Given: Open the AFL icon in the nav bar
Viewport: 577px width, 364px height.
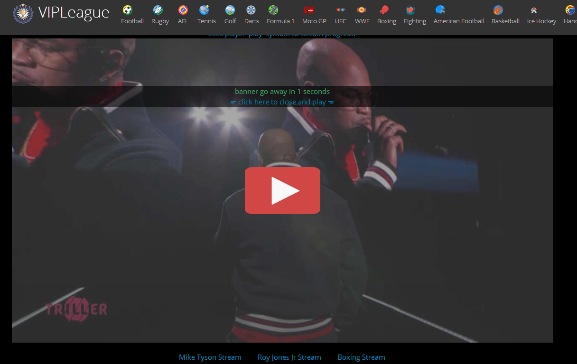Looking at the screenshot, I should pos(183,10).
